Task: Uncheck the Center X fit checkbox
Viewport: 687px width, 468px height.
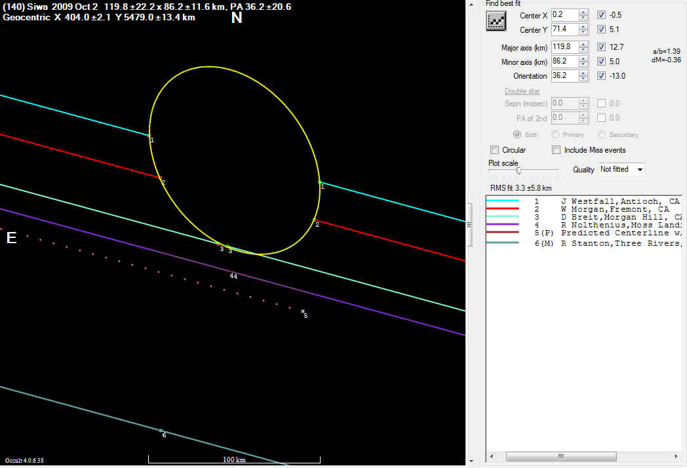Action: (602, 15)
